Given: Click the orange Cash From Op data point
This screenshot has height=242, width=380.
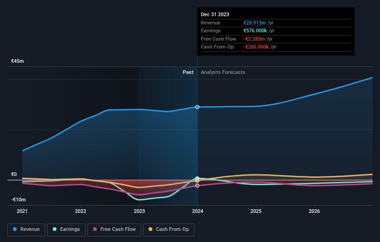Looking at the screenshot, I should [x=197, y=181].
